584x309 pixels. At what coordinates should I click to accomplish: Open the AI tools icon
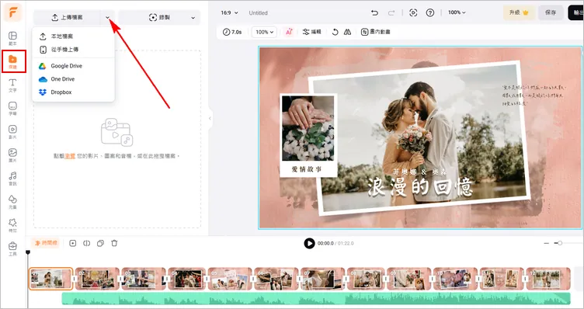pos(289,32)
